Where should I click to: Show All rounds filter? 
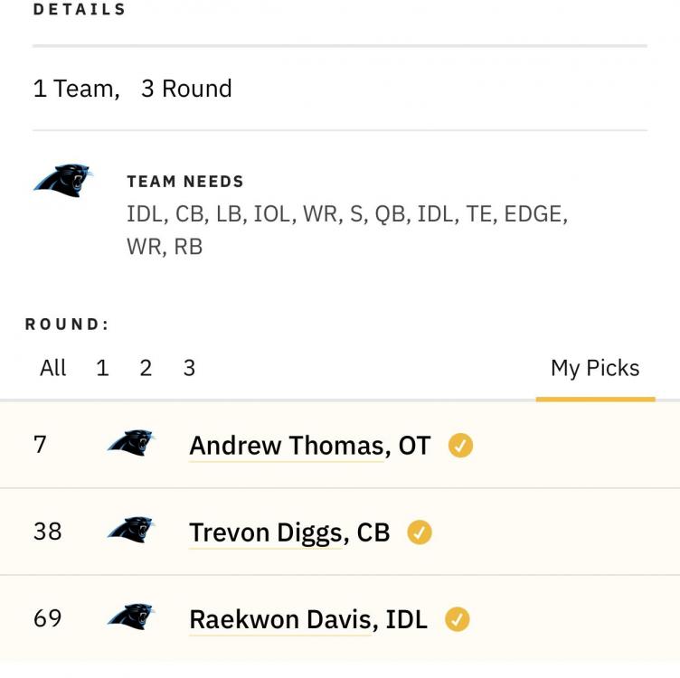point(53,368)
